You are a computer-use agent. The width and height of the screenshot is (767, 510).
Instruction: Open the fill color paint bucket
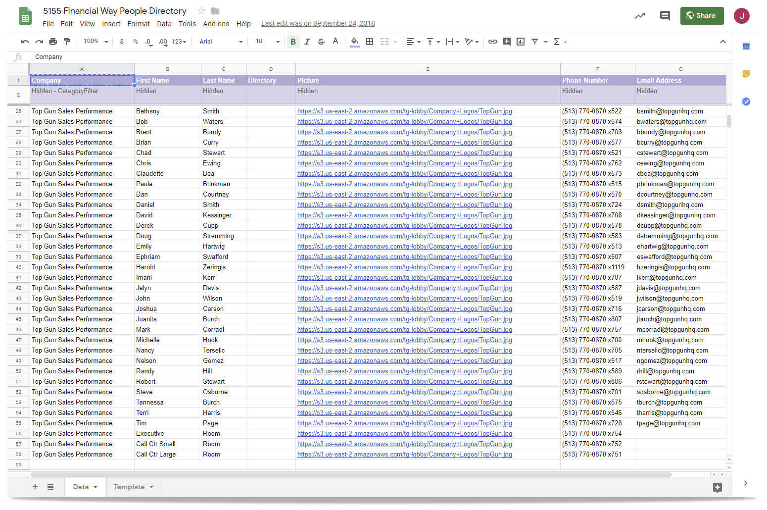click(355, 42)
